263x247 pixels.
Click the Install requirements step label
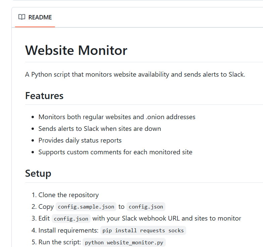coord(68,230)
